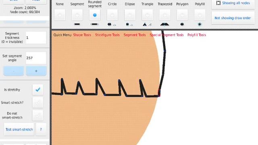Toggle the Do not smart-stretch checkbox
The height and width of the screenshot is (145, 258).
click(x=38, y=116)
